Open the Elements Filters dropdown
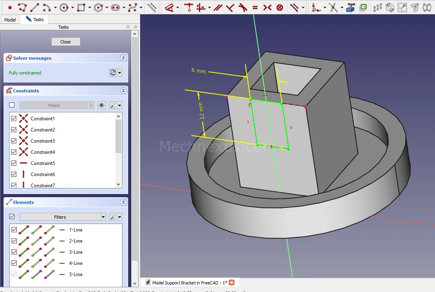Screen dimensions: 435x292 [x=63, y=217]
